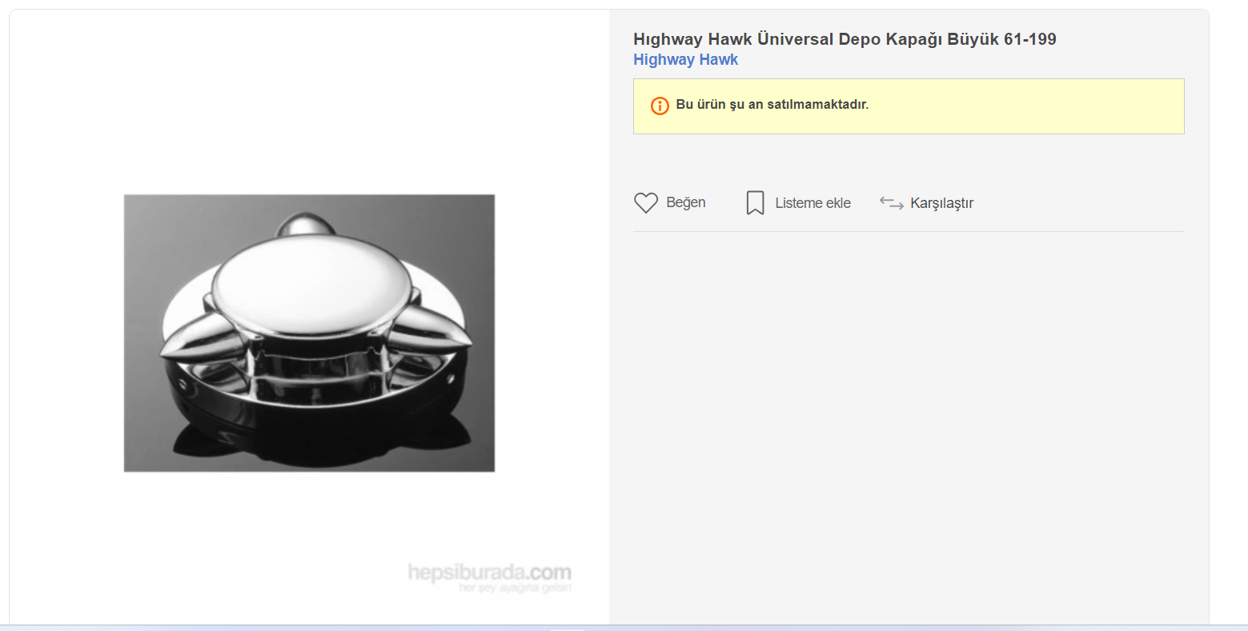Click the Listeme ekle label
The width and height of the screenshot is (1248, 631).
pyautogui.click(x=813, y=203)
